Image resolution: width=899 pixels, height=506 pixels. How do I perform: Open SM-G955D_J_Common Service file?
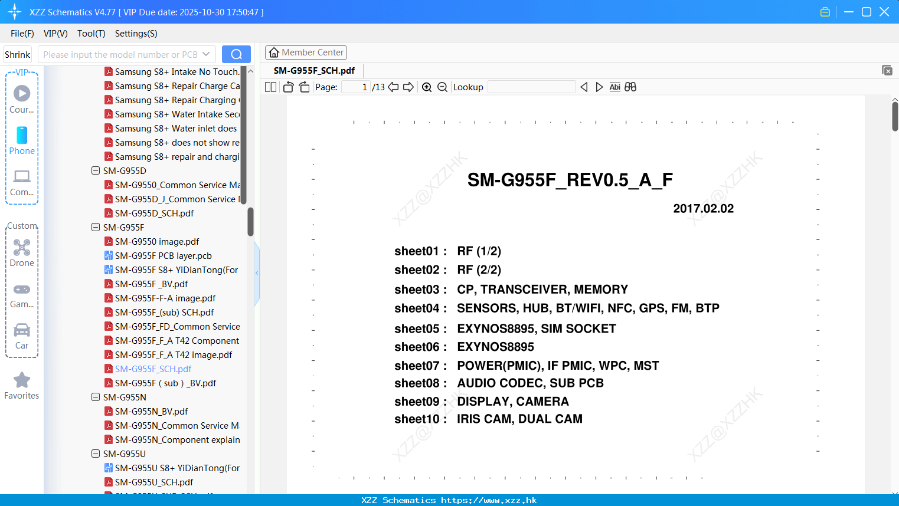coord(178,199)
